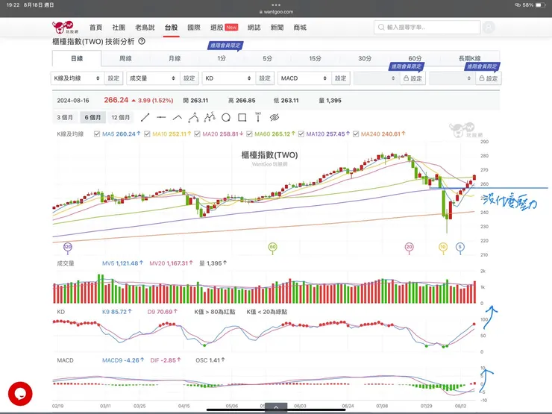This screenshot has width=552, height=414.
Task: Click the WantGoo site logo
Action: (65, 27)
